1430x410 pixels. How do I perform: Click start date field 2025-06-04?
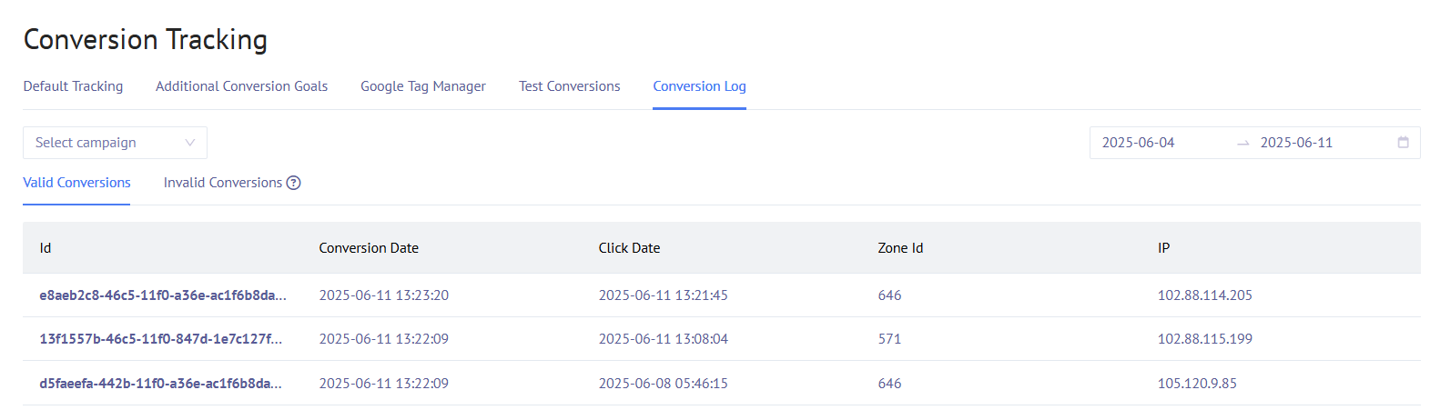tap(1138, 143)
